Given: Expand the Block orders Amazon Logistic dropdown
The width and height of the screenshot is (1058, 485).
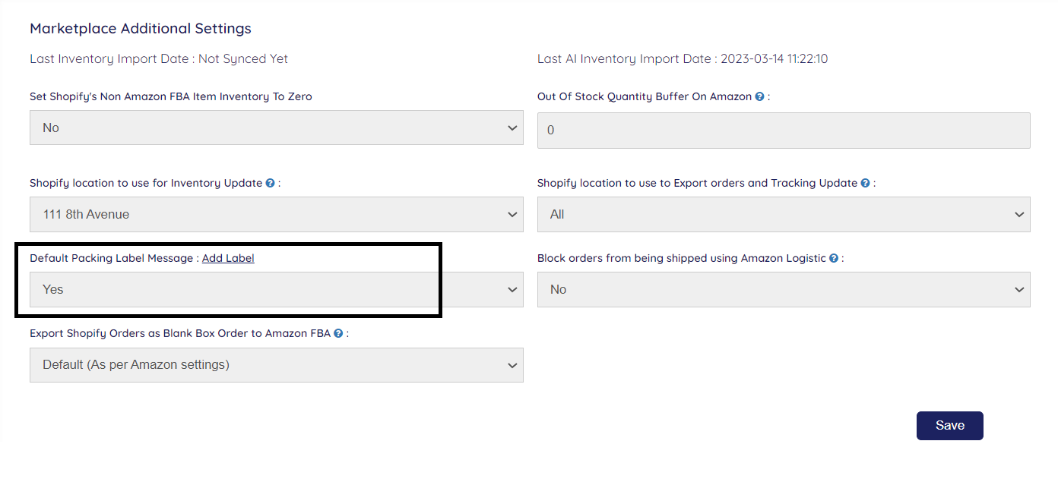Looking at the screenshot, I should tap(783, 290).
